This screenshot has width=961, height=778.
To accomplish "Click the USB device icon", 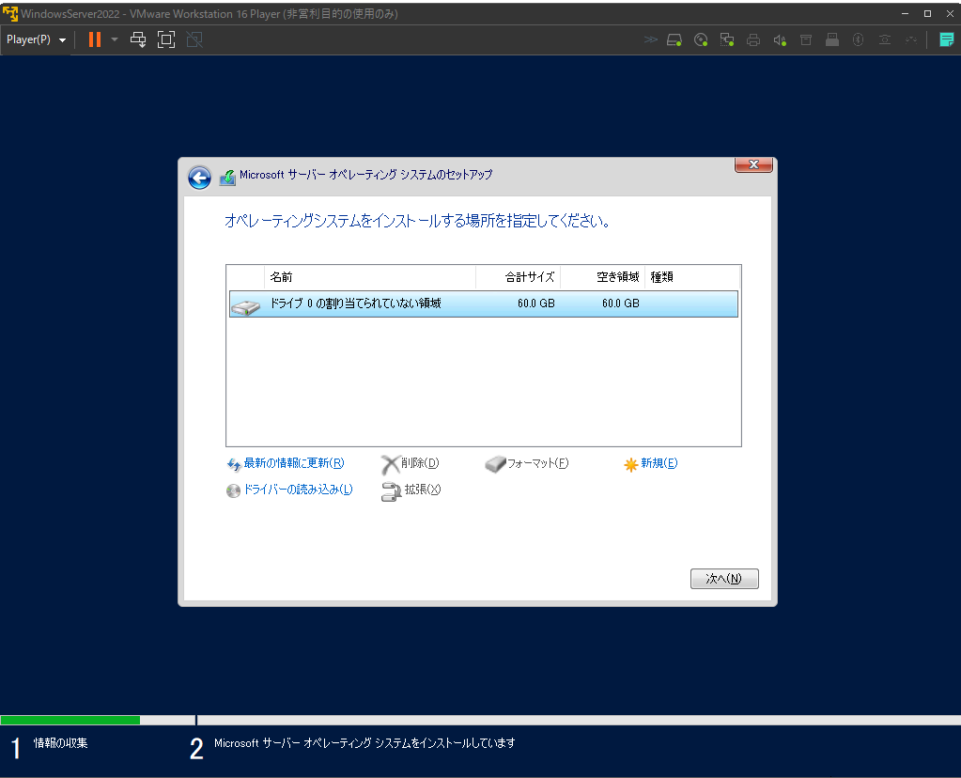I will pyautogui.click(x=831, y=39).
